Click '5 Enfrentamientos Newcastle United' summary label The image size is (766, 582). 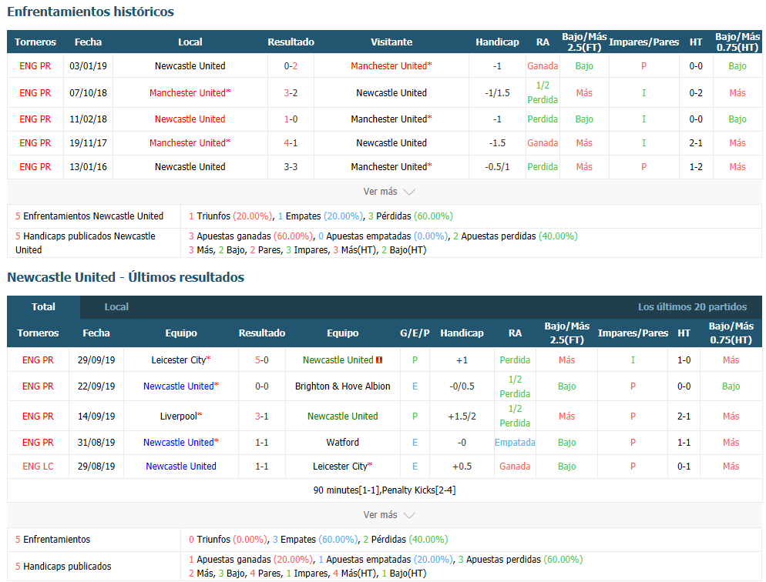click(89, 216)
